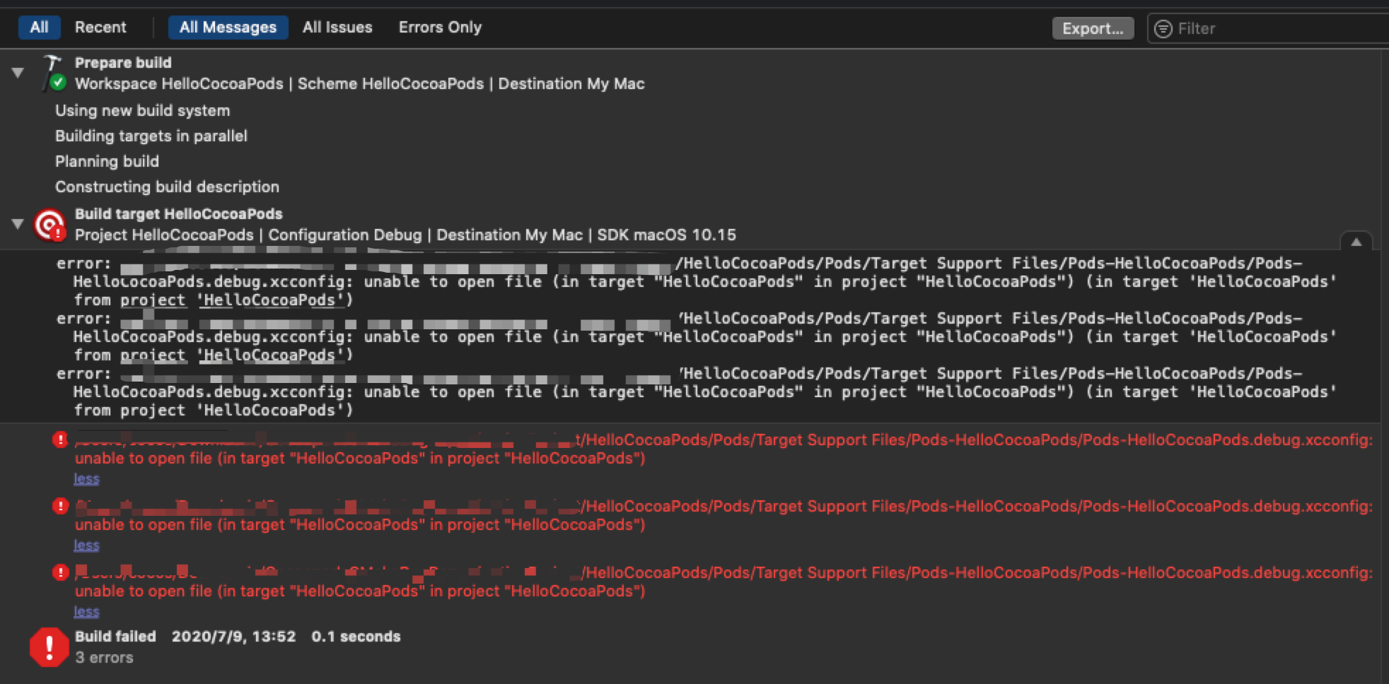1389x684 pixels.
Task: Show All Issues only
Action: tap(337, 28)
